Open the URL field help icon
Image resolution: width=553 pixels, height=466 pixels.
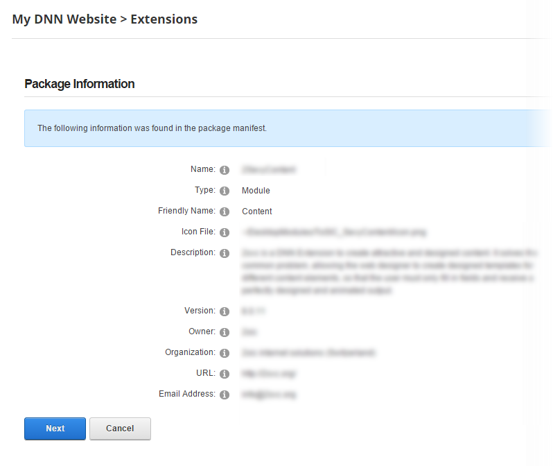point(225,374)
